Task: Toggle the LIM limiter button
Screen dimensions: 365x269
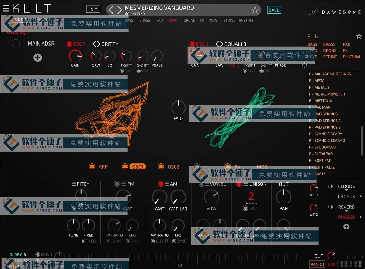Action: [x=332, y=264]
